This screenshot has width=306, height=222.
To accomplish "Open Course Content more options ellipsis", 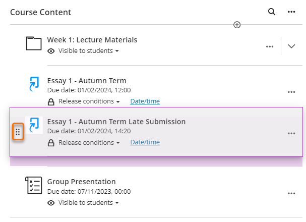I will 291,12.
